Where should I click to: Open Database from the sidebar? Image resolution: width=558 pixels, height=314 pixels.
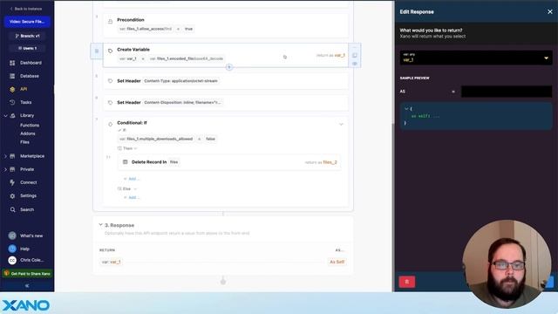click(x=30, y=76)
